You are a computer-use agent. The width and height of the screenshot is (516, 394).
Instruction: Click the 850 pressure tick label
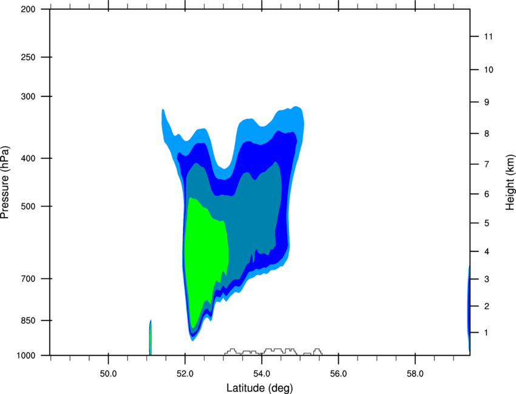pyautogui.click(x=28, y=320)
